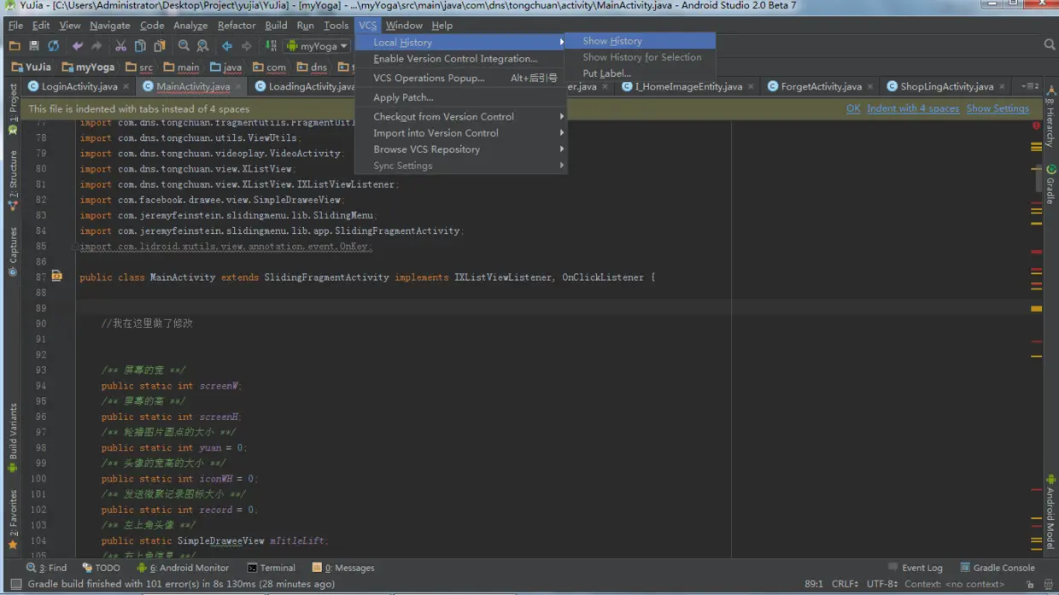The image size is (1059, 595).
Task: Click the Save All toolbar icon
Action: (x=34, y=46)
